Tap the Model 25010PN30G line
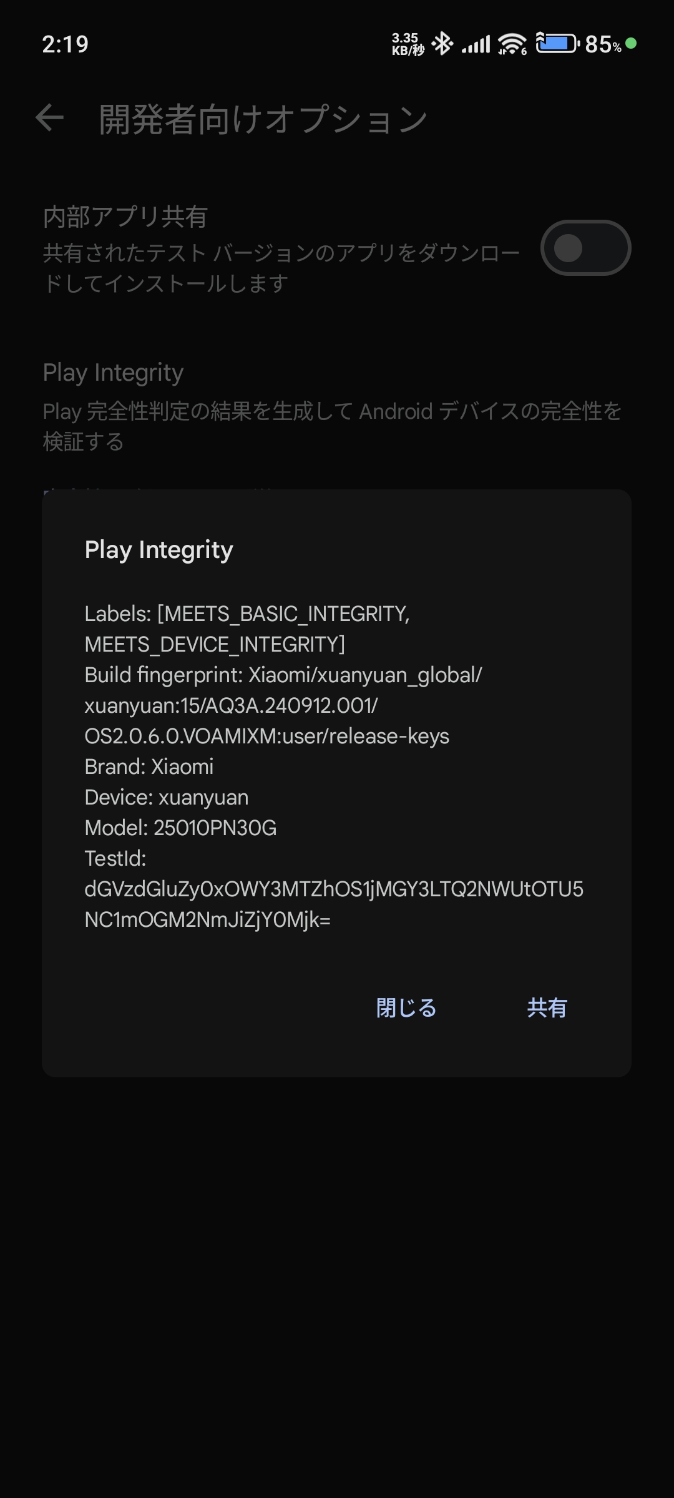Viewport: 674px width, 1498px height. click(x=180, y=828)
